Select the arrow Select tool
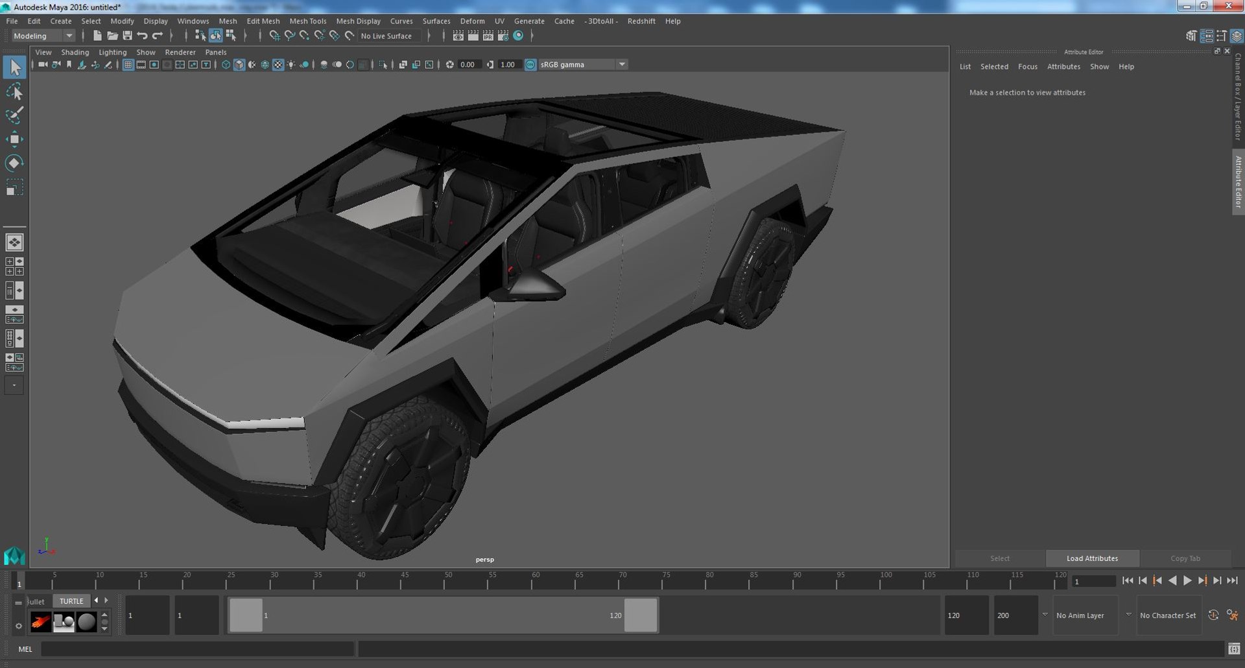The width and height of the screenshot is (1245, 668). [x=14, y=67]
